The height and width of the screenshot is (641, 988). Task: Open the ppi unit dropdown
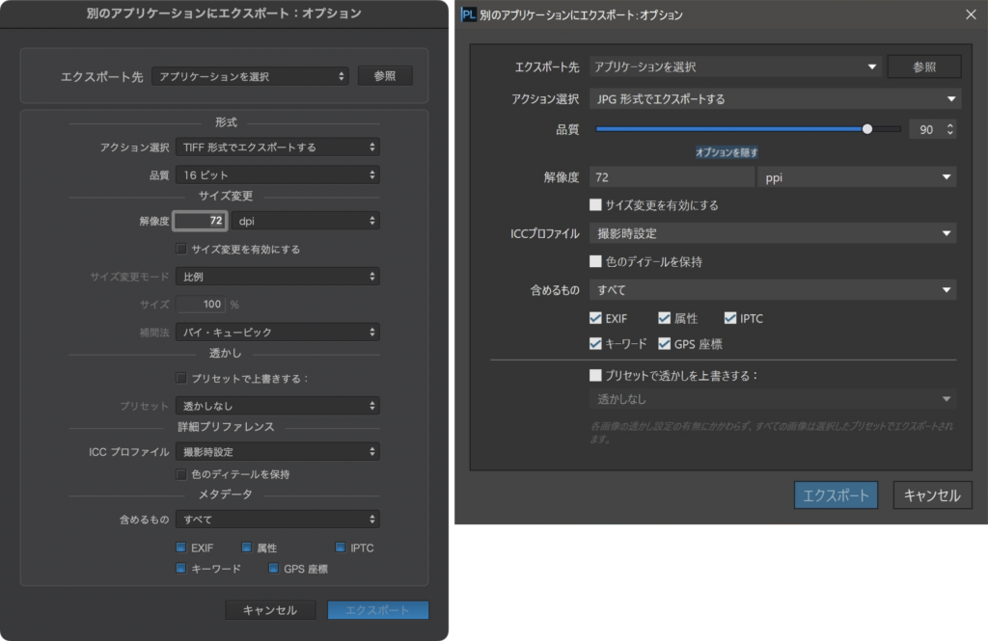(857, 177)
